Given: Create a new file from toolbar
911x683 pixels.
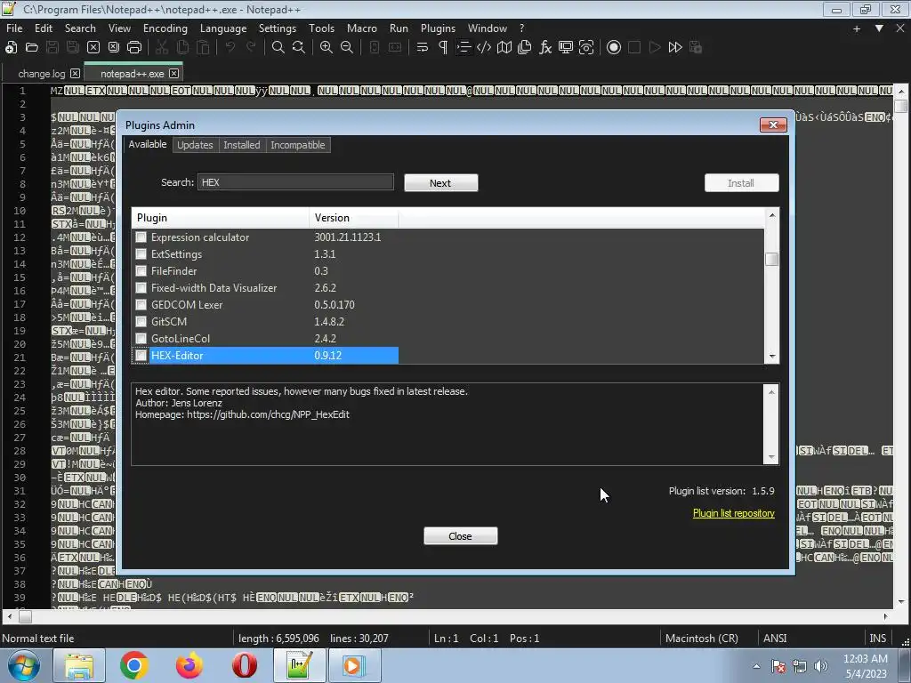Looking at the screenshot, I should pyautogui.click(x=11, y=48).
